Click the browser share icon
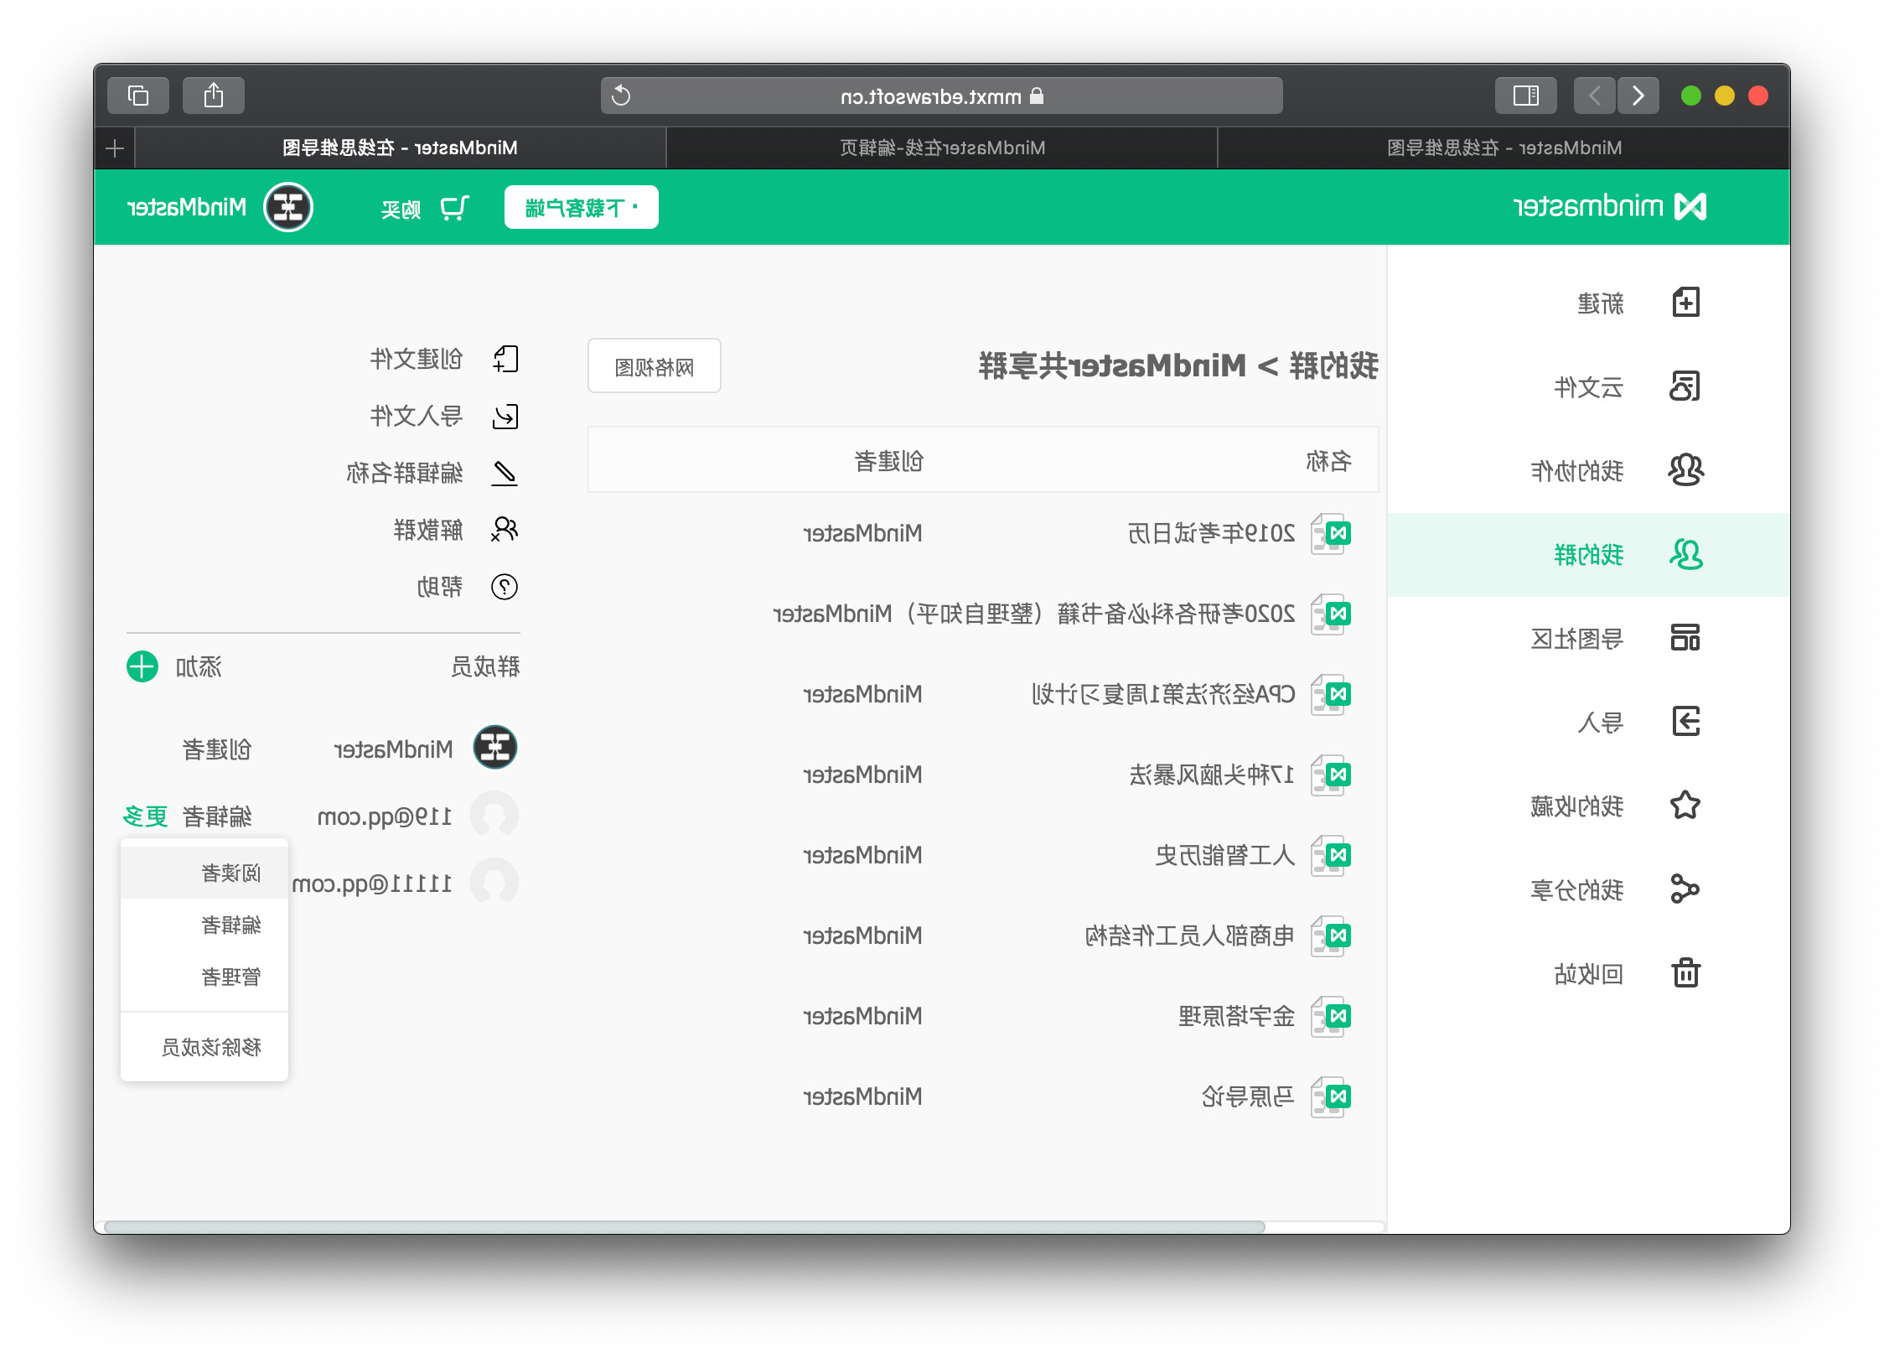The height and width of the screenshot is (1358, 1884). [x=214, y=96]
